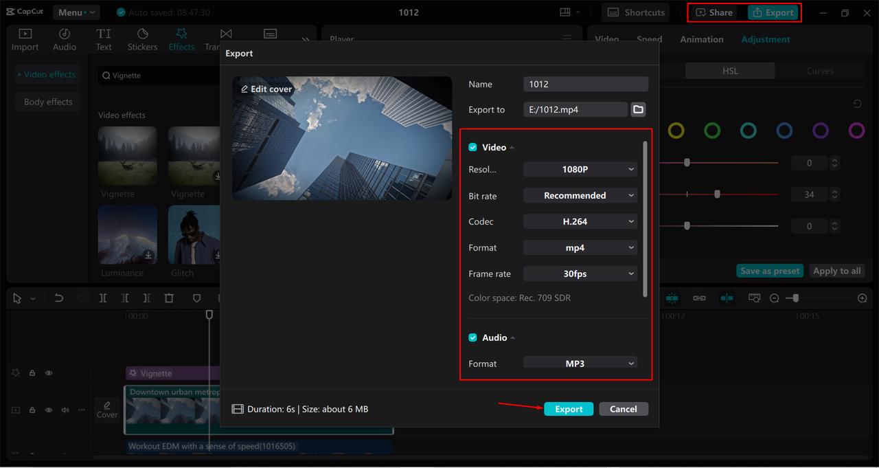This screenshot has width=879, height=468.
Task: Click the Share button in title bar
Action: coord(714,12)
